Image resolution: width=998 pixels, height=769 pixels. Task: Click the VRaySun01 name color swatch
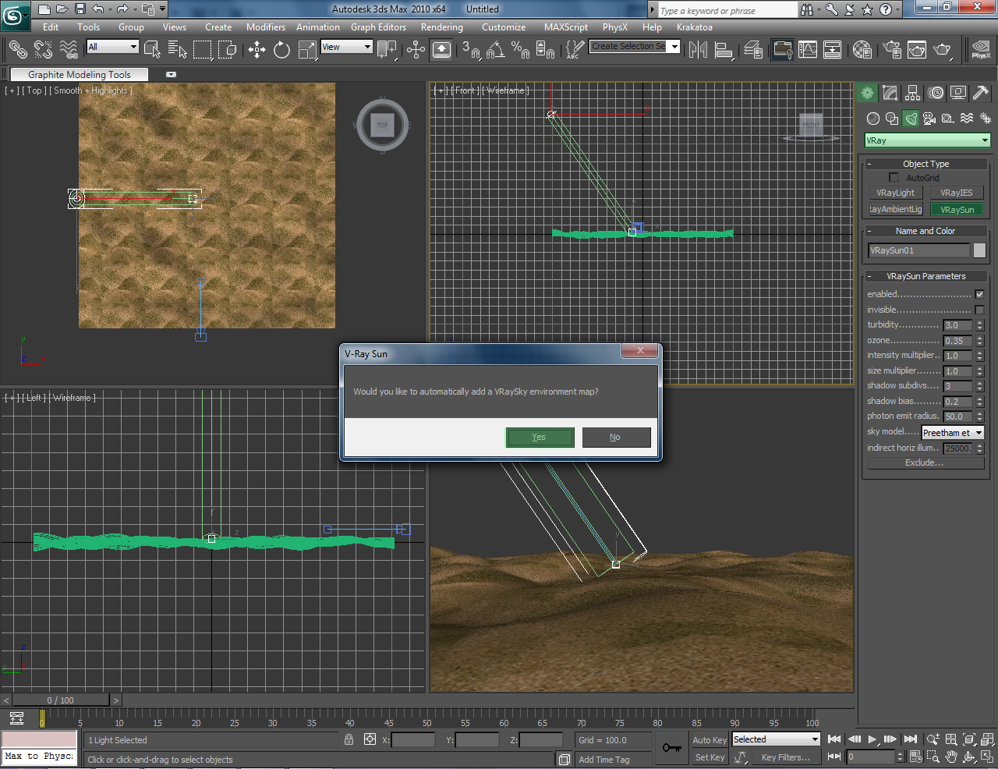pos(980,250)
